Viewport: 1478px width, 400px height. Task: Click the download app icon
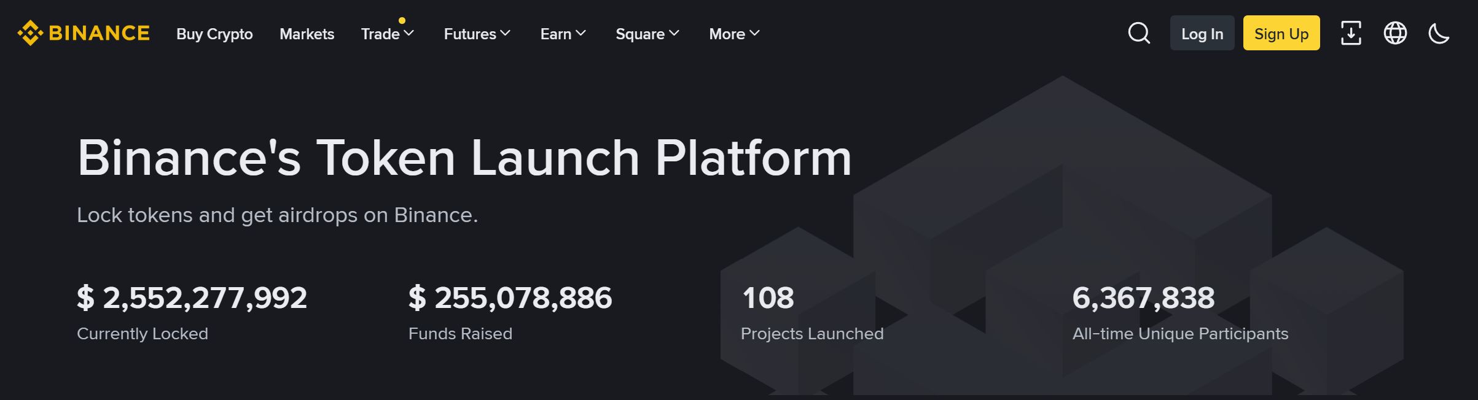tap(1350, 33)
